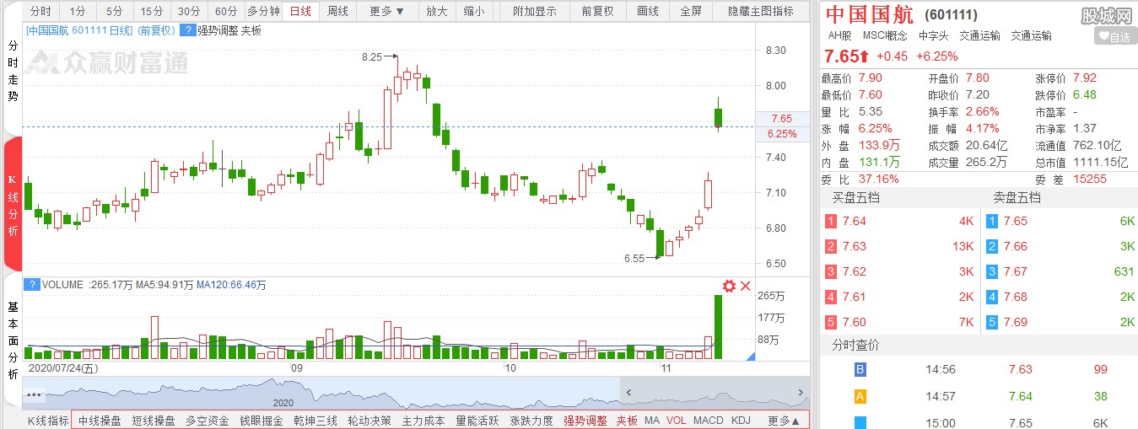Select the KDJ indicator
Viewport: 1138px width, 429px height.
coord(741,421)
